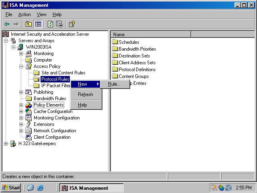
Task: Select Bandwidth Rules tree item
Action: tap(50, 99)
